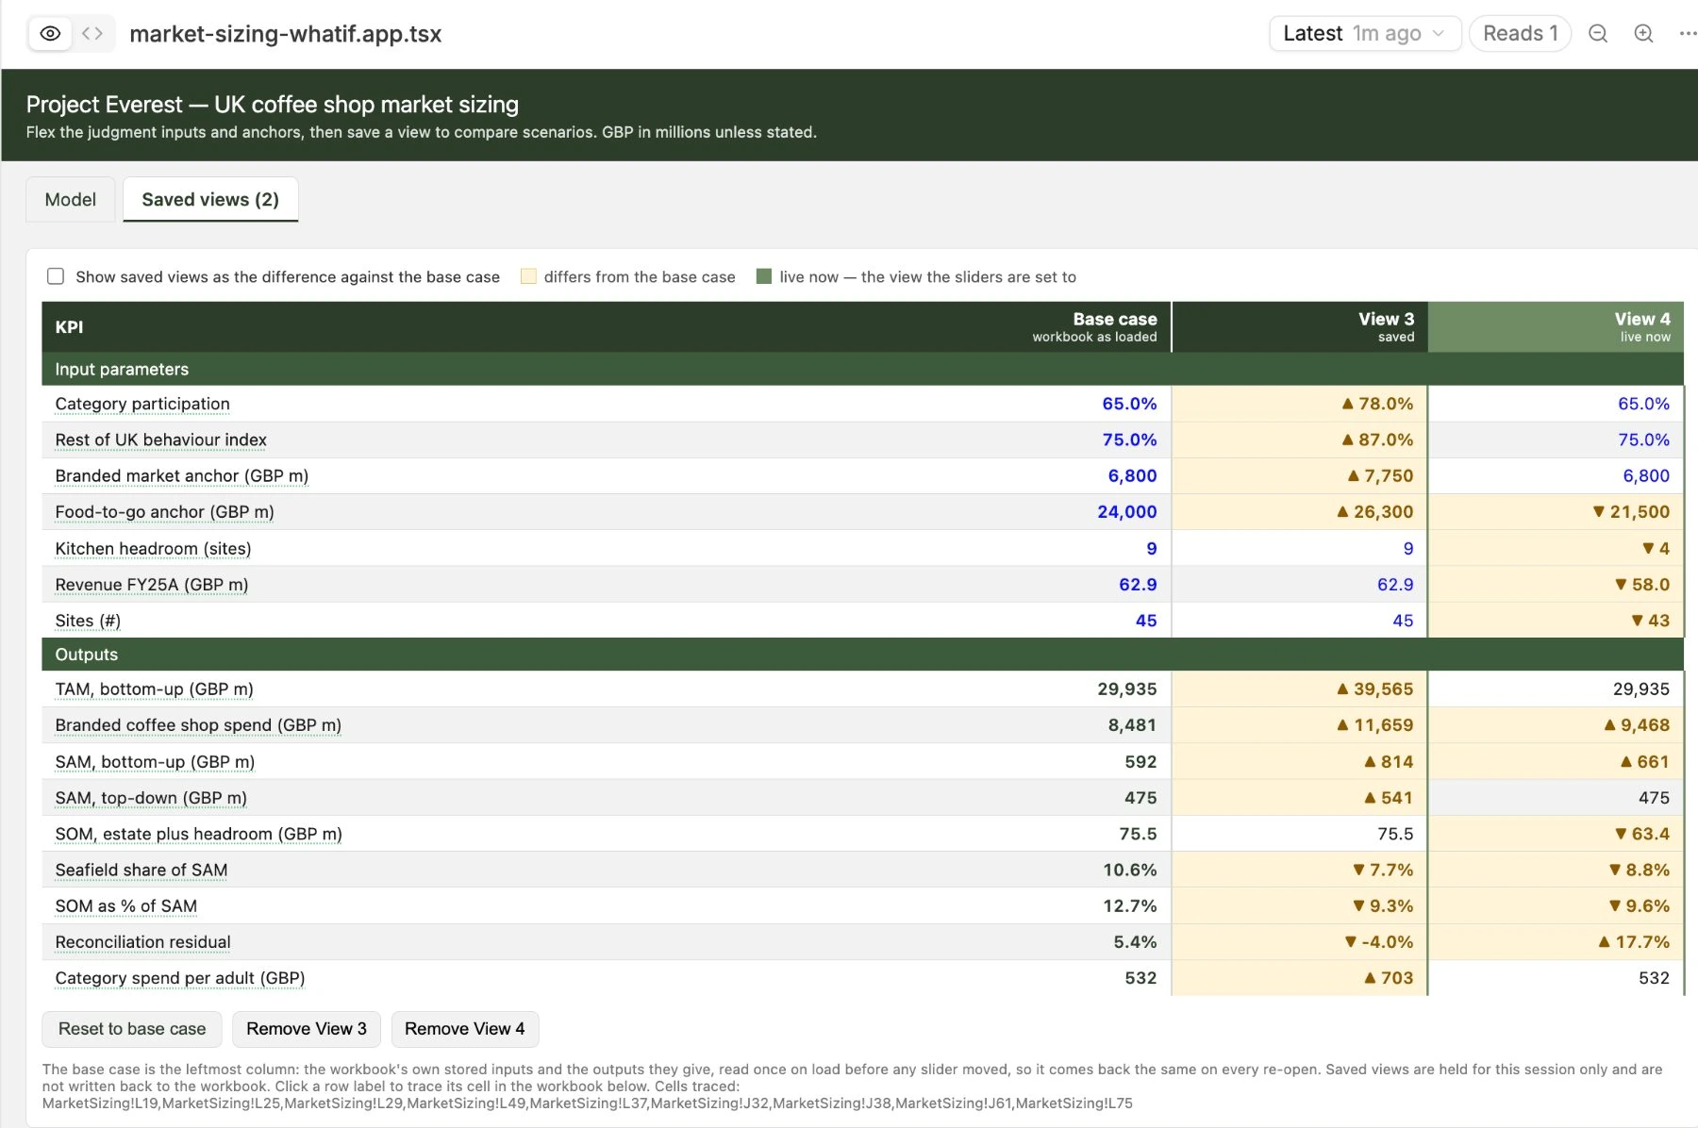Enable show saved views as difference checkbox
This screenshot has width=1698, height=1128.
pos(56,276)
